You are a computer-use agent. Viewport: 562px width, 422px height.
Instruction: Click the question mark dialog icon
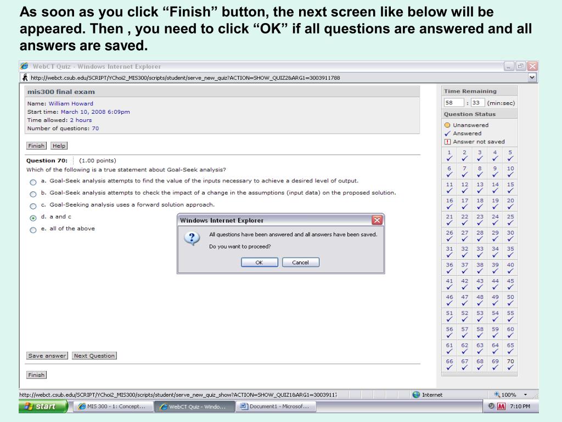(x=192, y=238)
